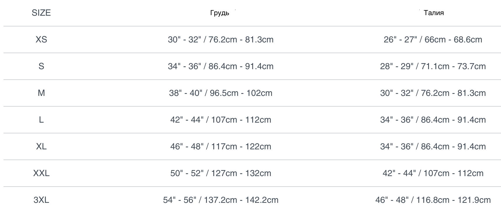Click the Талия measurement for XS
The image size is (501, 213).
coord(433,40)
